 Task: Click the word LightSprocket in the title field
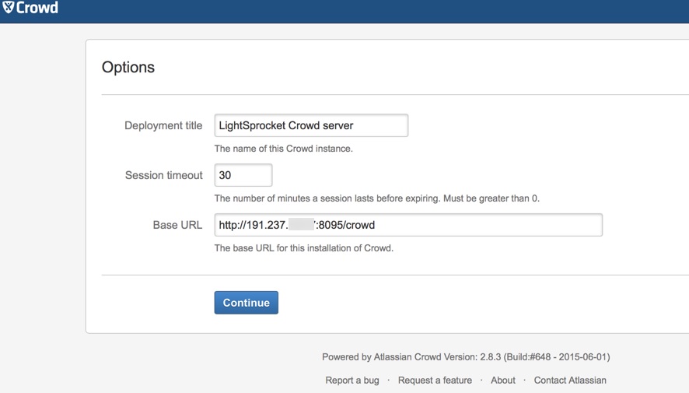(x=252, y=125)
